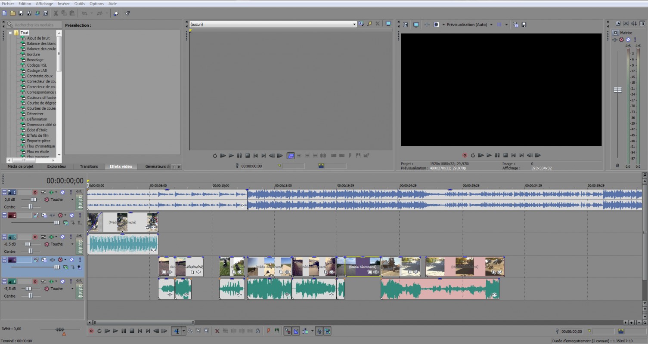Open the Insérer menu

64,3
